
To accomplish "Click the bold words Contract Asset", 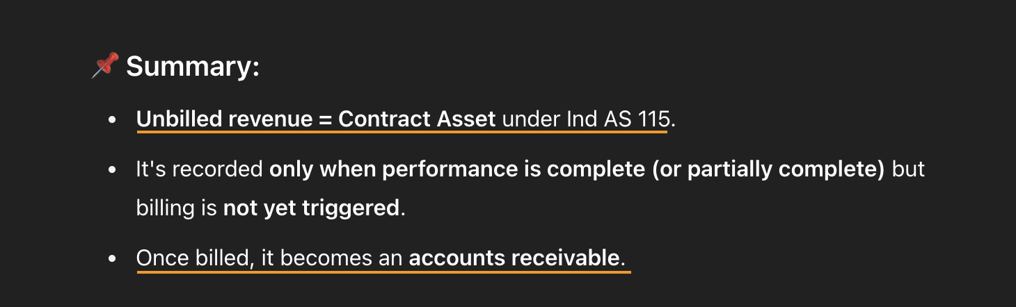I will (x=417, y=119).
